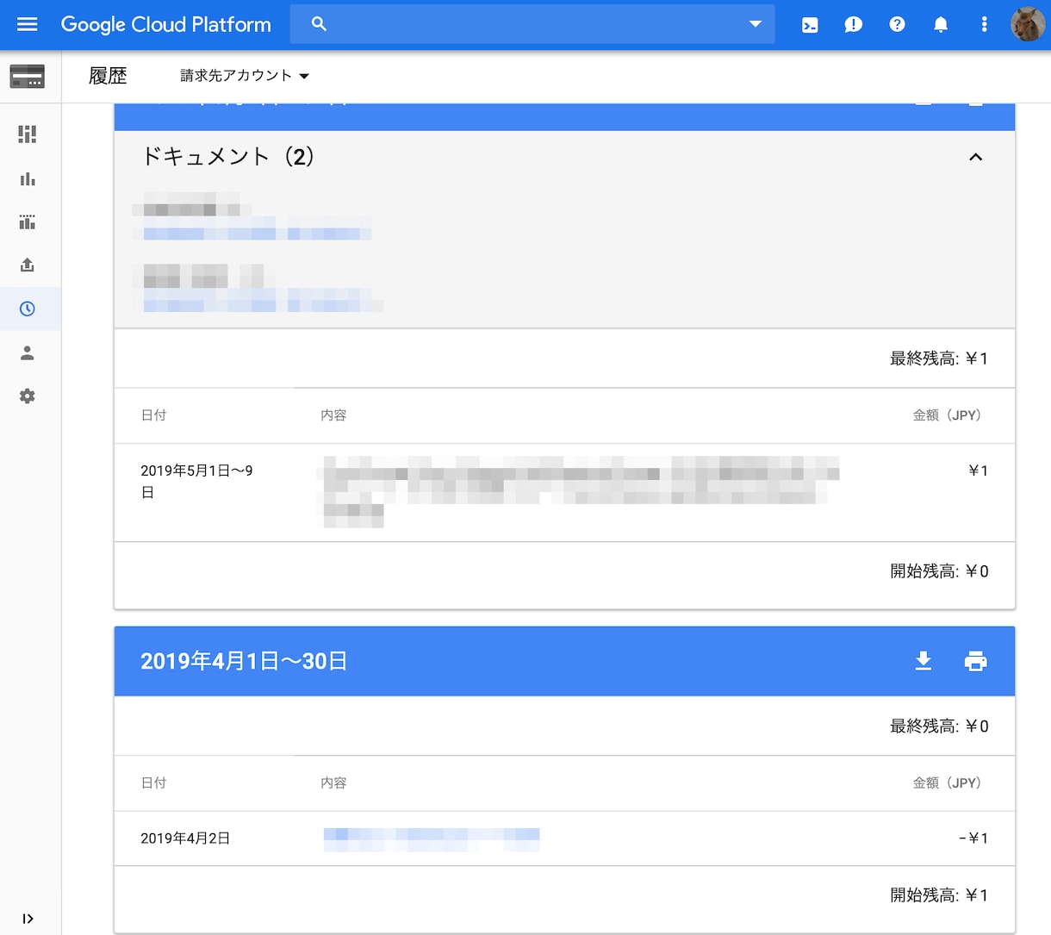Open the three-dot settings menu
The image size is (1051, 935).
pos(984,24)
